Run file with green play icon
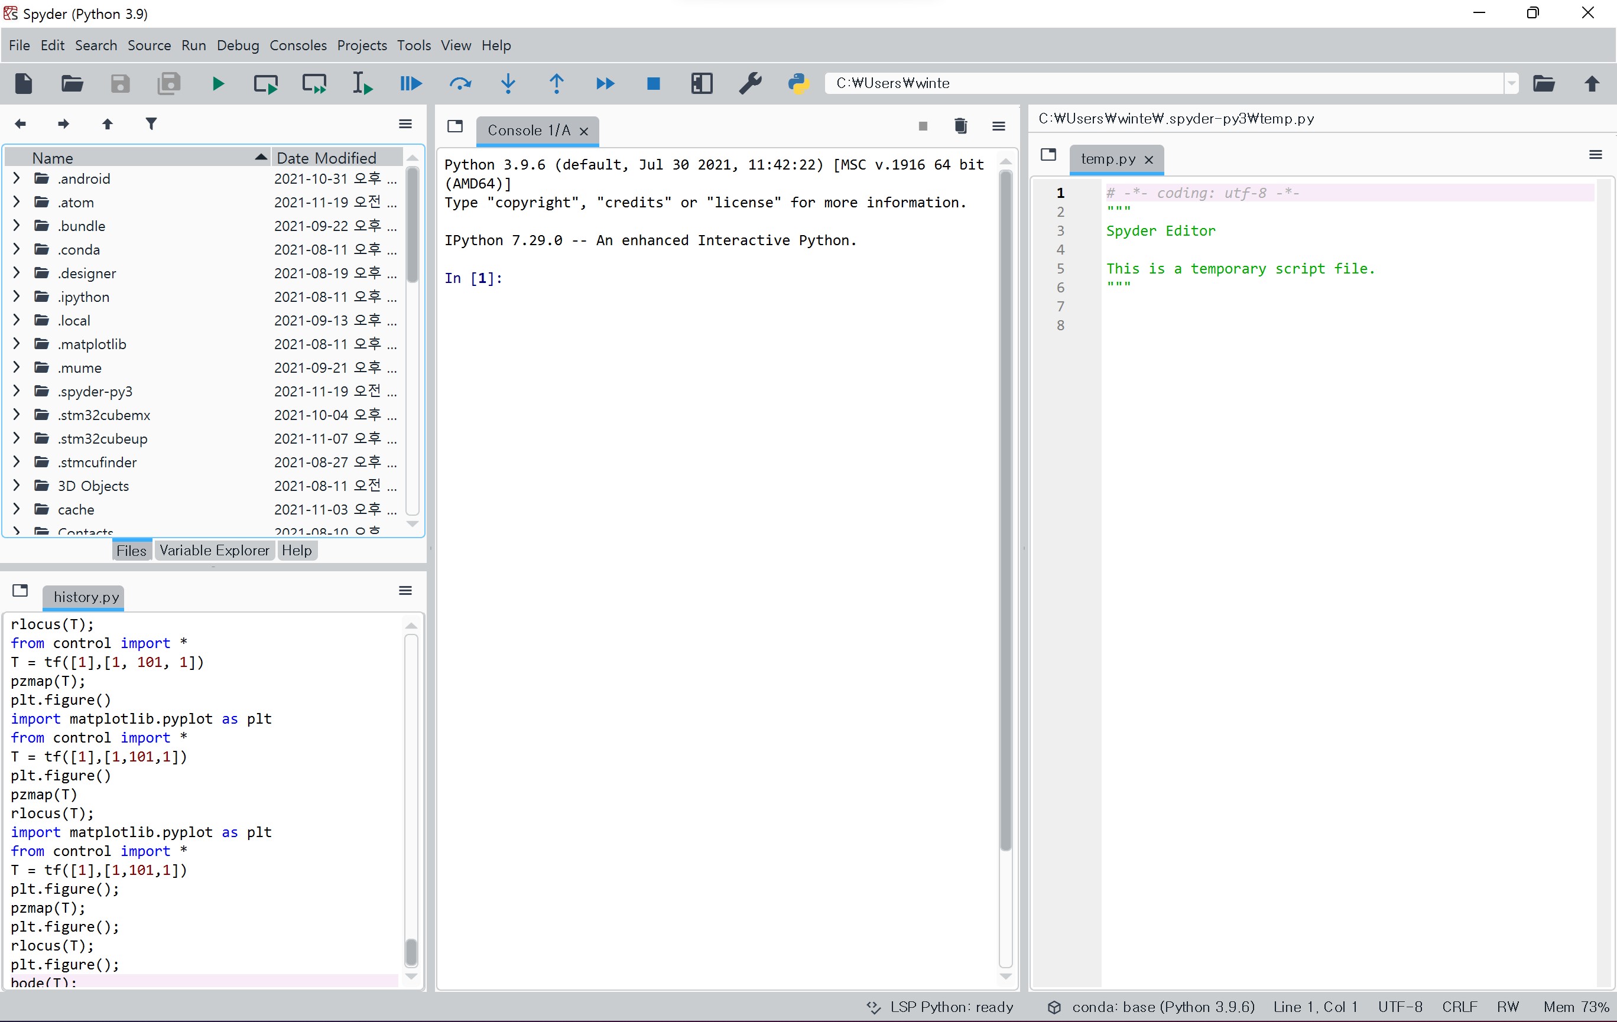Viewport: 1617px width, 1022px height. [x=217, y=83]
